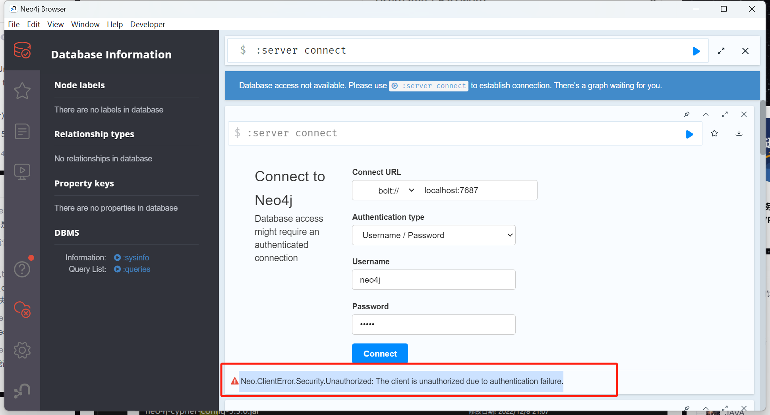Collapse the server connect frame
Image resolution: width=770 pixels, height=415 pixels.
[x=706, y=114]
